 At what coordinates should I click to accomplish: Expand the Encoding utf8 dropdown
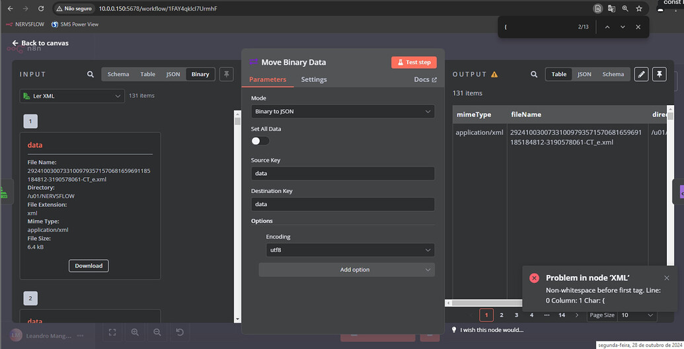[x=350, y=250]
